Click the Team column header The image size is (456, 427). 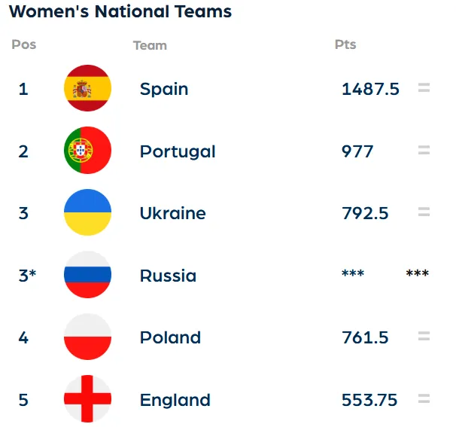pyautogui.click(x=150, y=45)
